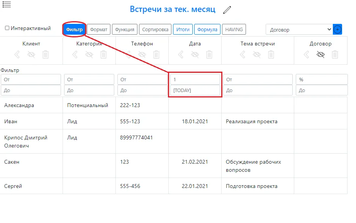Click Клиент filter От field
This screenshot has height=223, width=356.
coord(31,79)
